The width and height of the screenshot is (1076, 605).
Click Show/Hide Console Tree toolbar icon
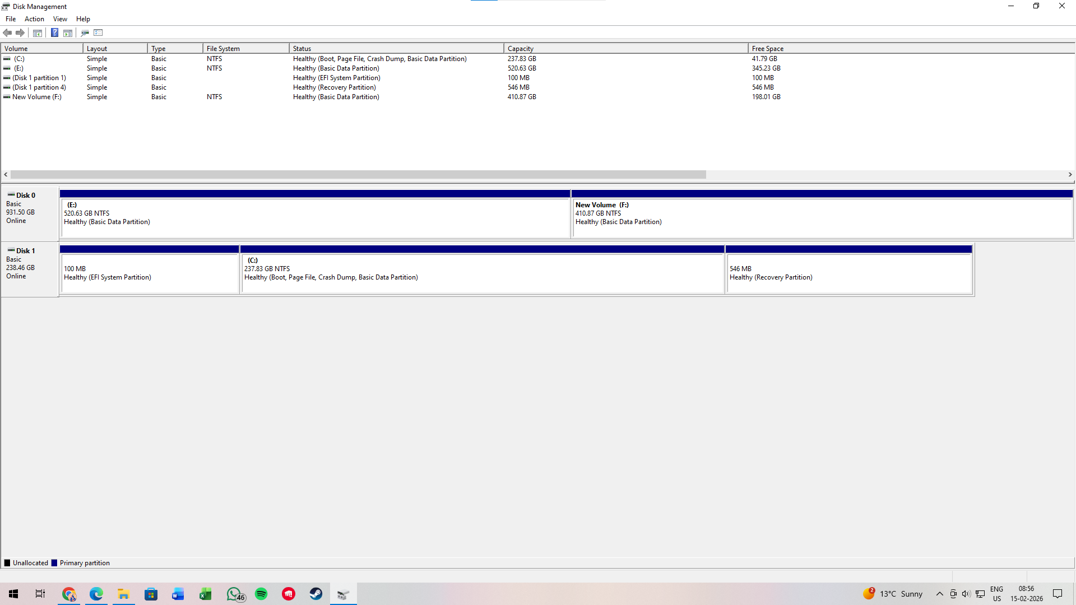click(38, 32)
